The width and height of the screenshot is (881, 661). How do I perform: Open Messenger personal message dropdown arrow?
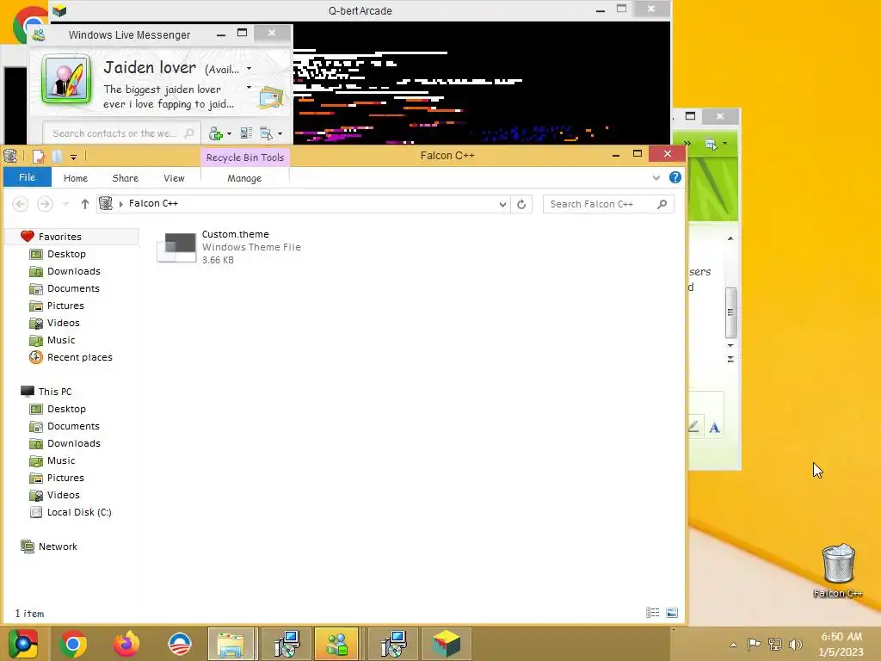(x=249, y=87)
